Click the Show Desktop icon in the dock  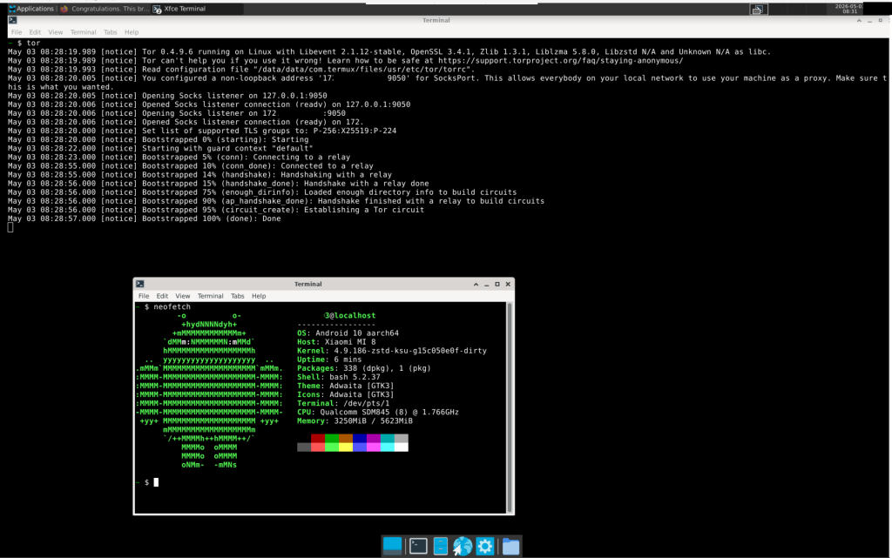393,546
